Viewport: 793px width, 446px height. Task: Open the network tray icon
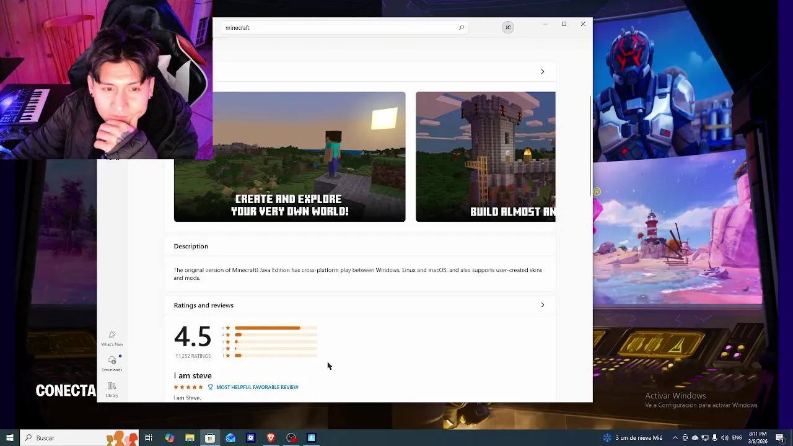705,438
